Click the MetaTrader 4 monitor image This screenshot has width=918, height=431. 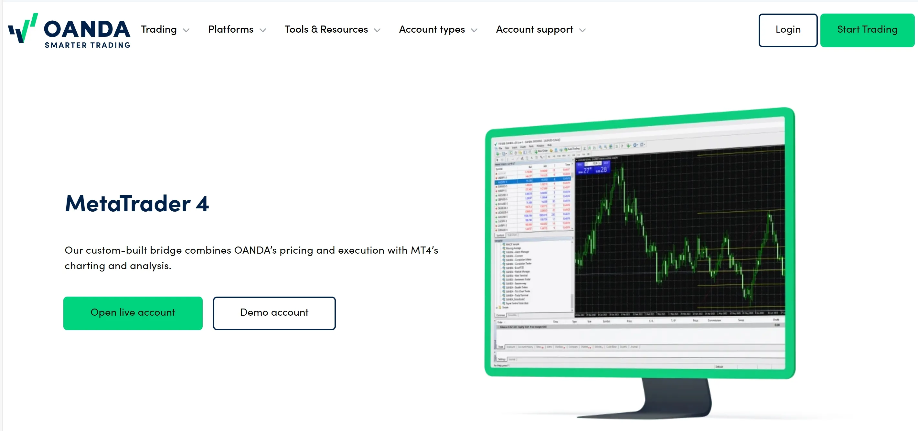640,263
